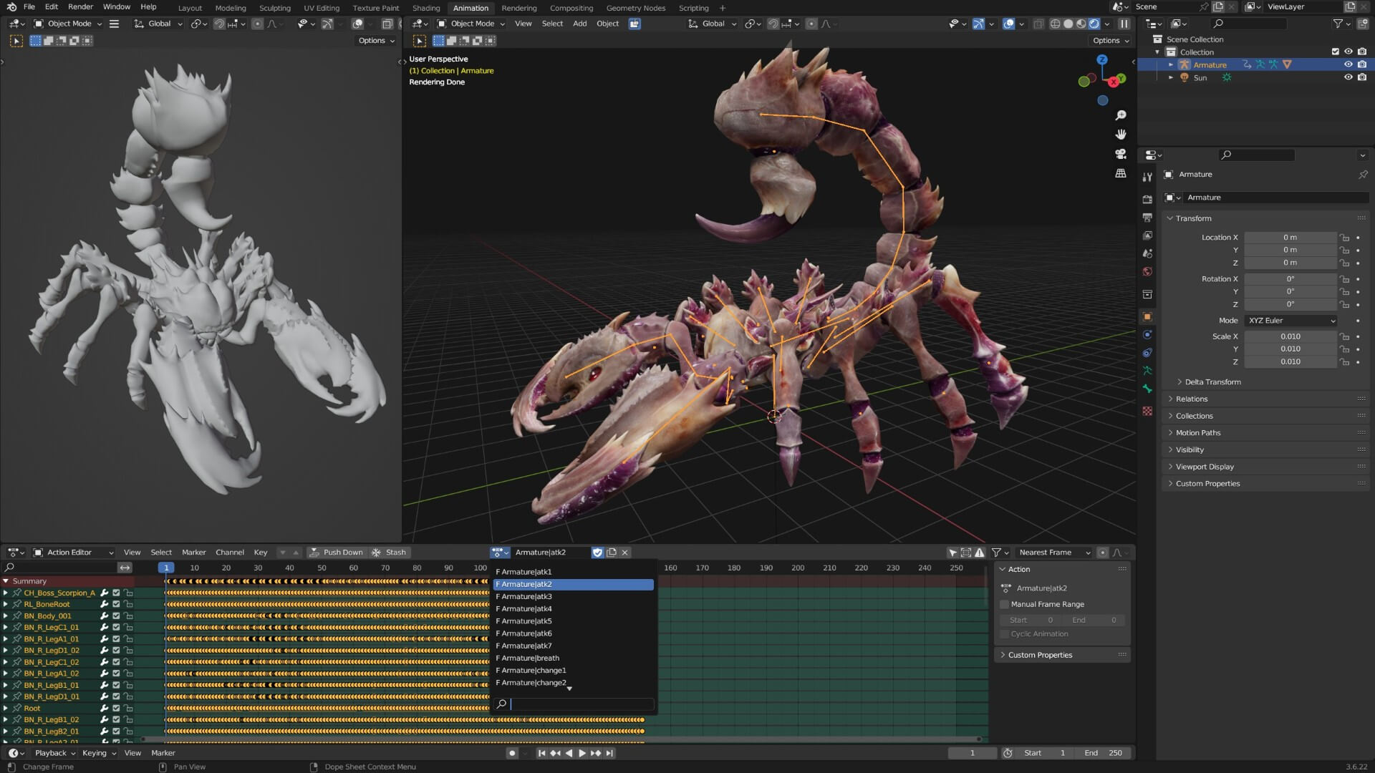Expand the Delta Transform panel
Viewport: 1375px width, 773px height.
pyautogui.click(x=1212, y=382)
